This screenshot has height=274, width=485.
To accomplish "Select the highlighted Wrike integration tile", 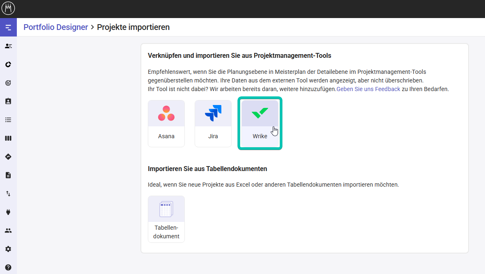I will [x=260, y=123].
